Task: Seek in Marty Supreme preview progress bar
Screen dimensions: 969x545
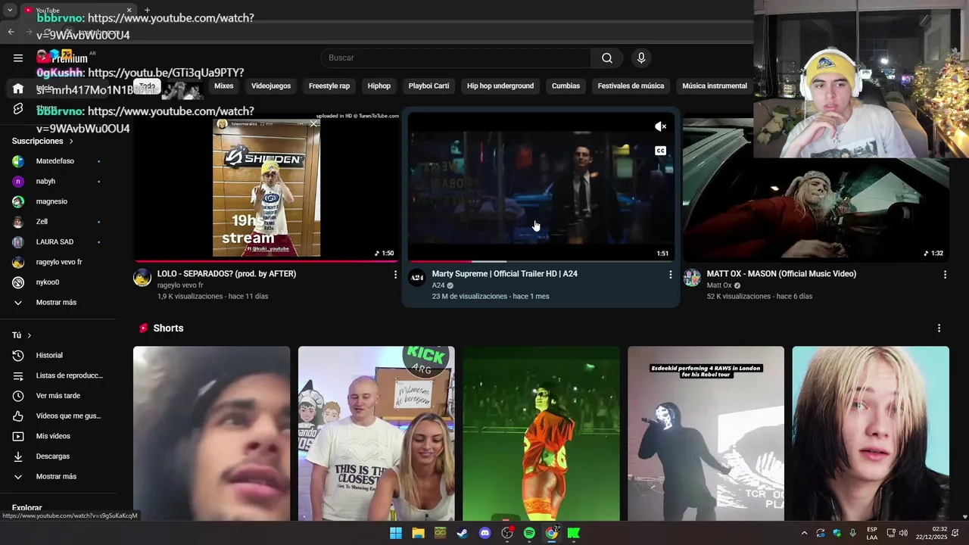Action: (541, 261)
